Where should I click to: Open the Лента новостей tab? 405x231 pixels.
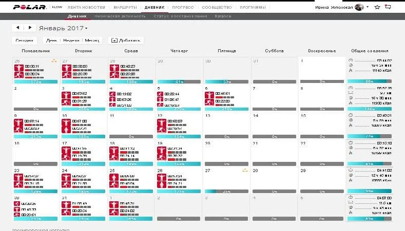(86, 7)
